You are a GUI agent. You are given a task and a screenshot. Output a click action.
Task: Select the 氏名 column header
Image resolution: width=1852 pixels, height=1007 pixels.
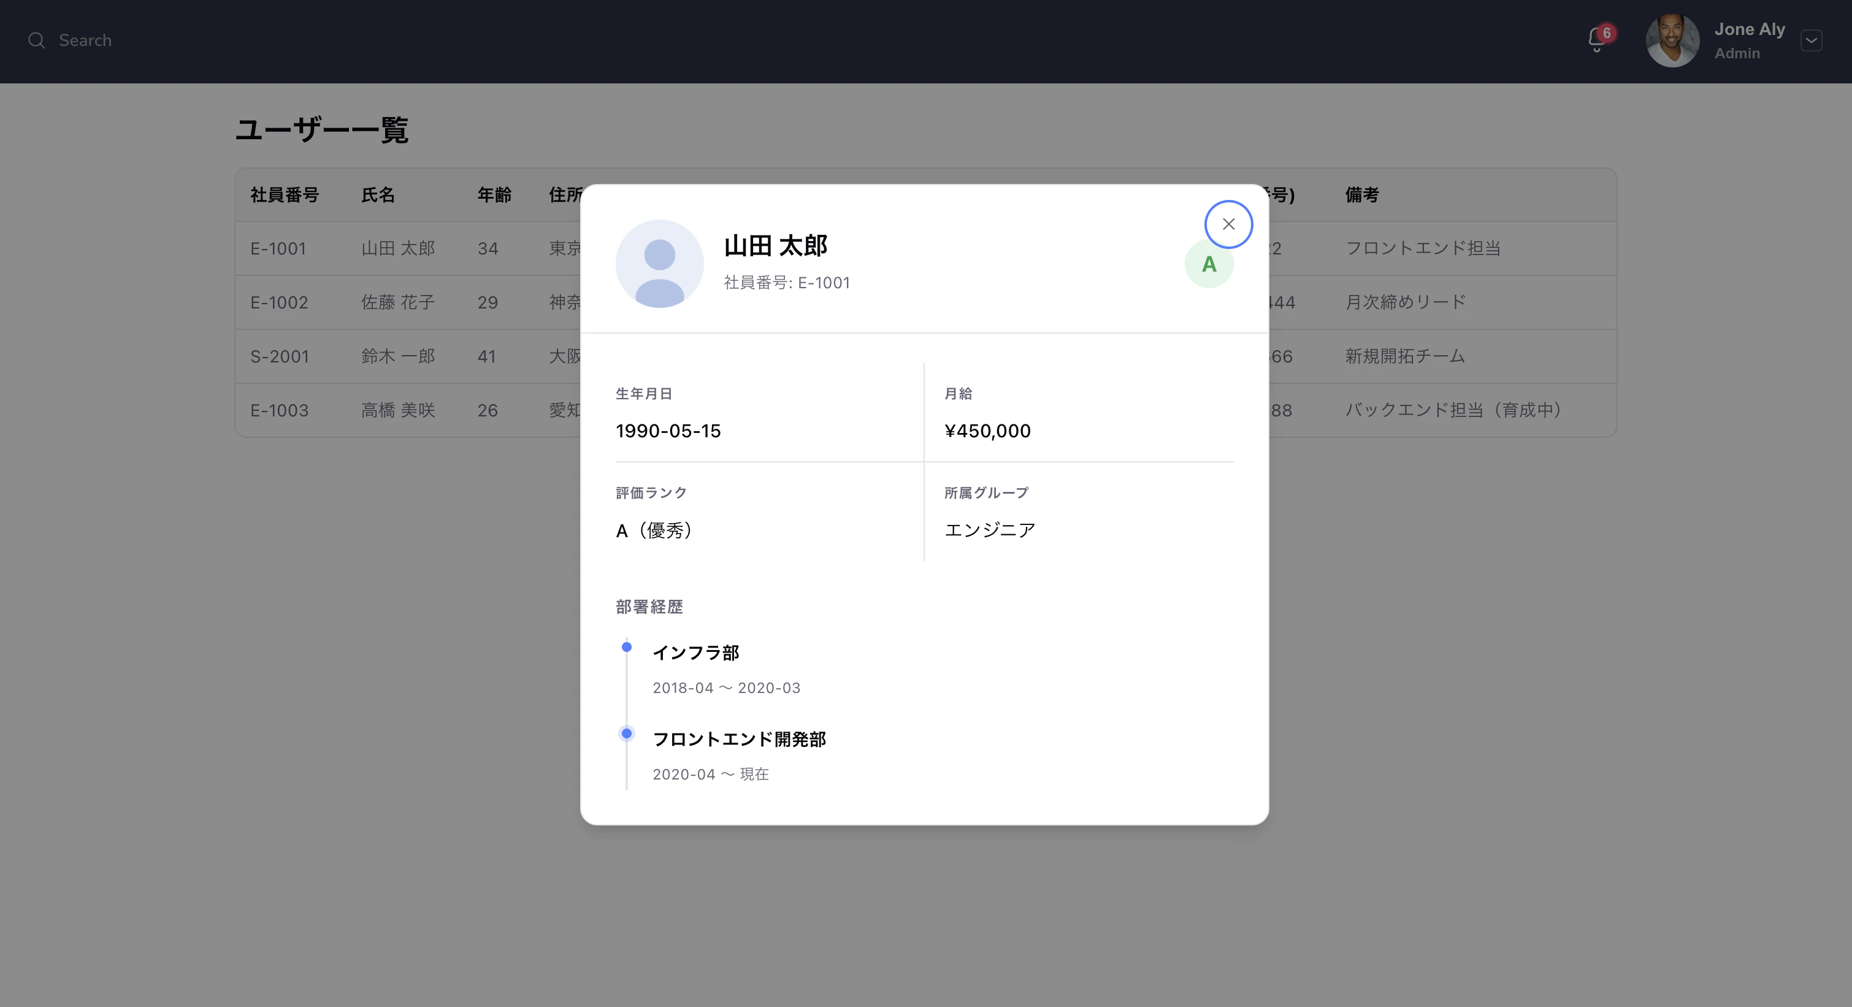[x=378, y=195]
